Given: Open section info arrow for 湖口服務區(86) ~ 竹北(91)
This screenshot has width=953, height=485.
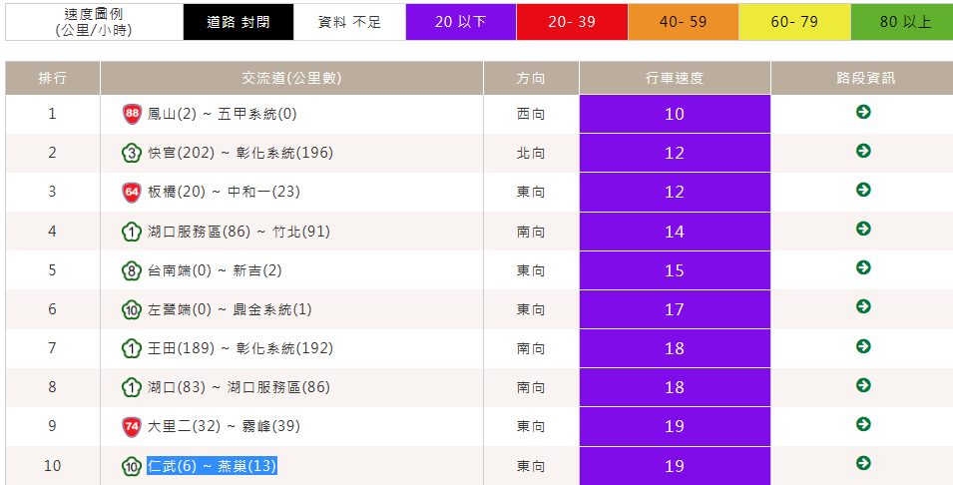Looking at the screenshot, I should (863, 229).
